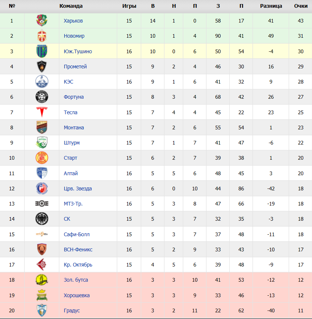Click the Тесла red T logo
Image resolution: width=312 pixels, height=319 pixels.
42,112
